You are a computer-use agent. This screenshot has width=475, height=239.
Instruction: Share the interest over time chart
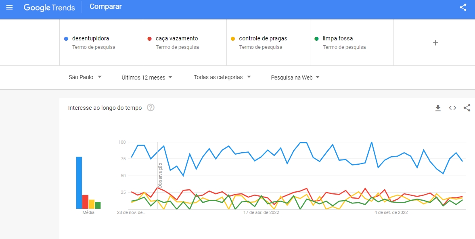point(467,108)
